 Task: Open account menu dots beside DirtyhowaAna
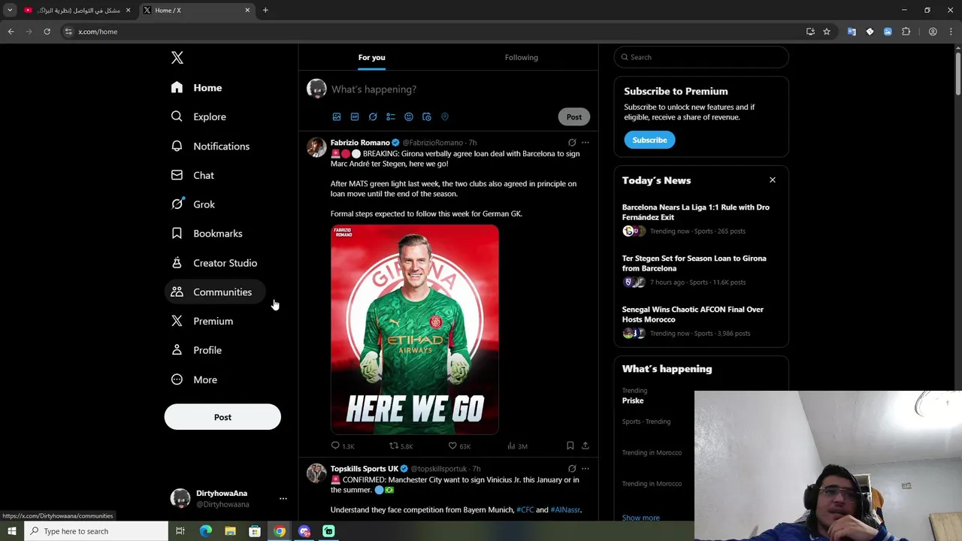click(283, 498)
